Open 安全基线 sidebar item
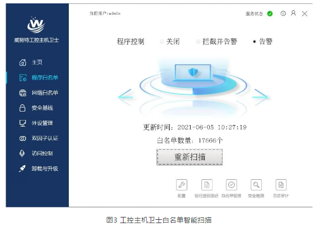Image resolution: width=321 pixels, height=231 pixels. point(36,108)
